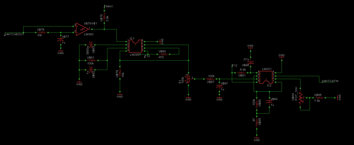The width and height of the screenshot is (354, 145).
Task: Select the U$81 100k resistor
Action: click(90, 60)
